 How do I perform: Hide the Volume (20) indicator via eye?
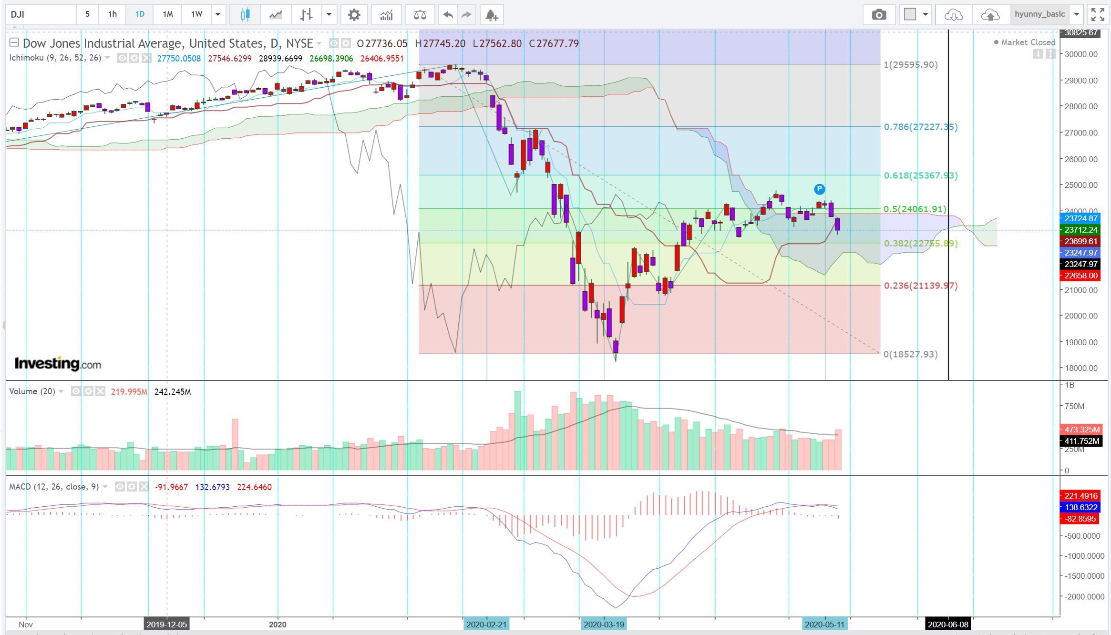(76, 391)
